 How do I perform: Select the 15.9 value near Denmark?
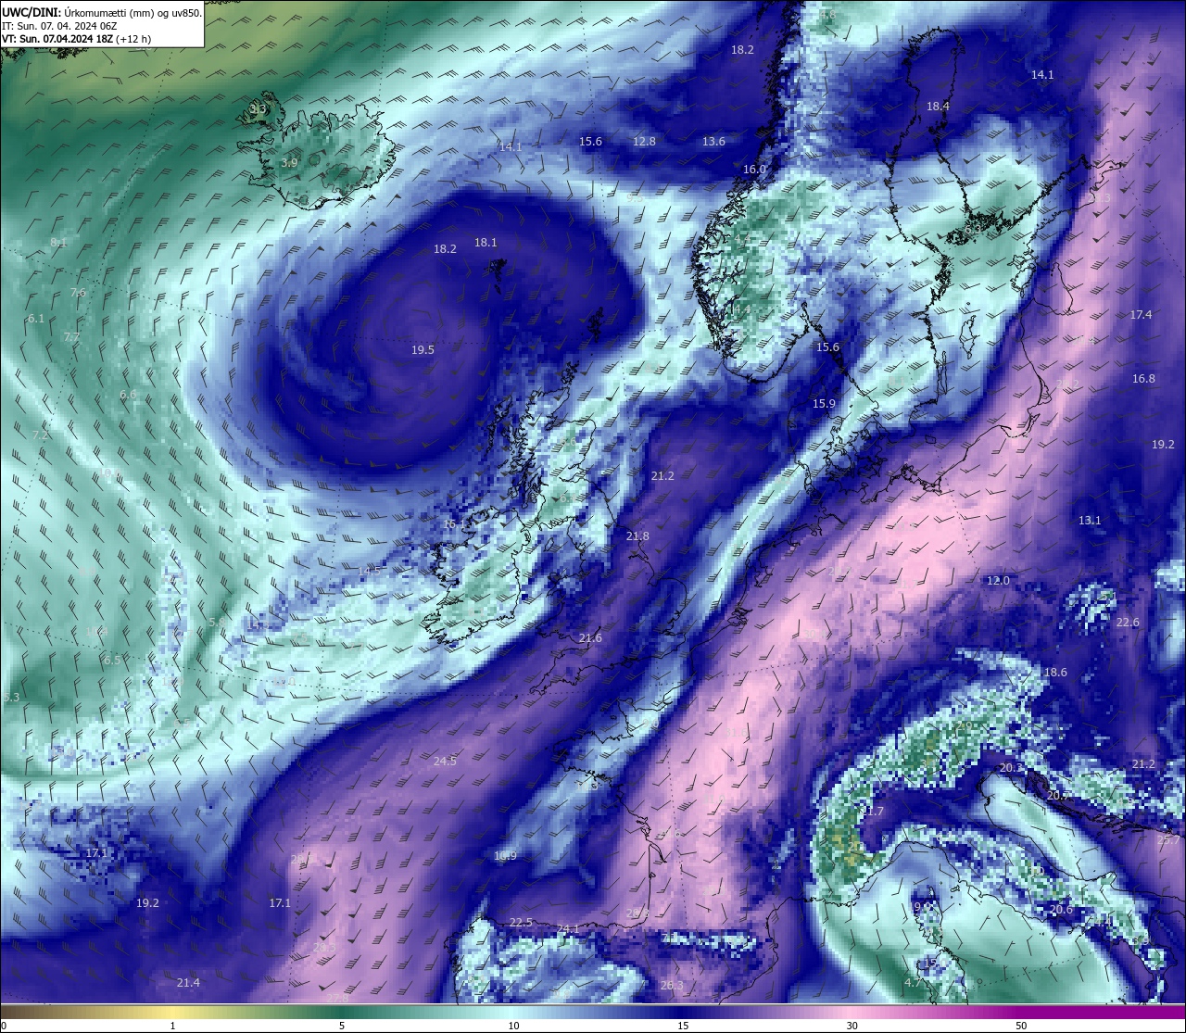pos(824,404)
